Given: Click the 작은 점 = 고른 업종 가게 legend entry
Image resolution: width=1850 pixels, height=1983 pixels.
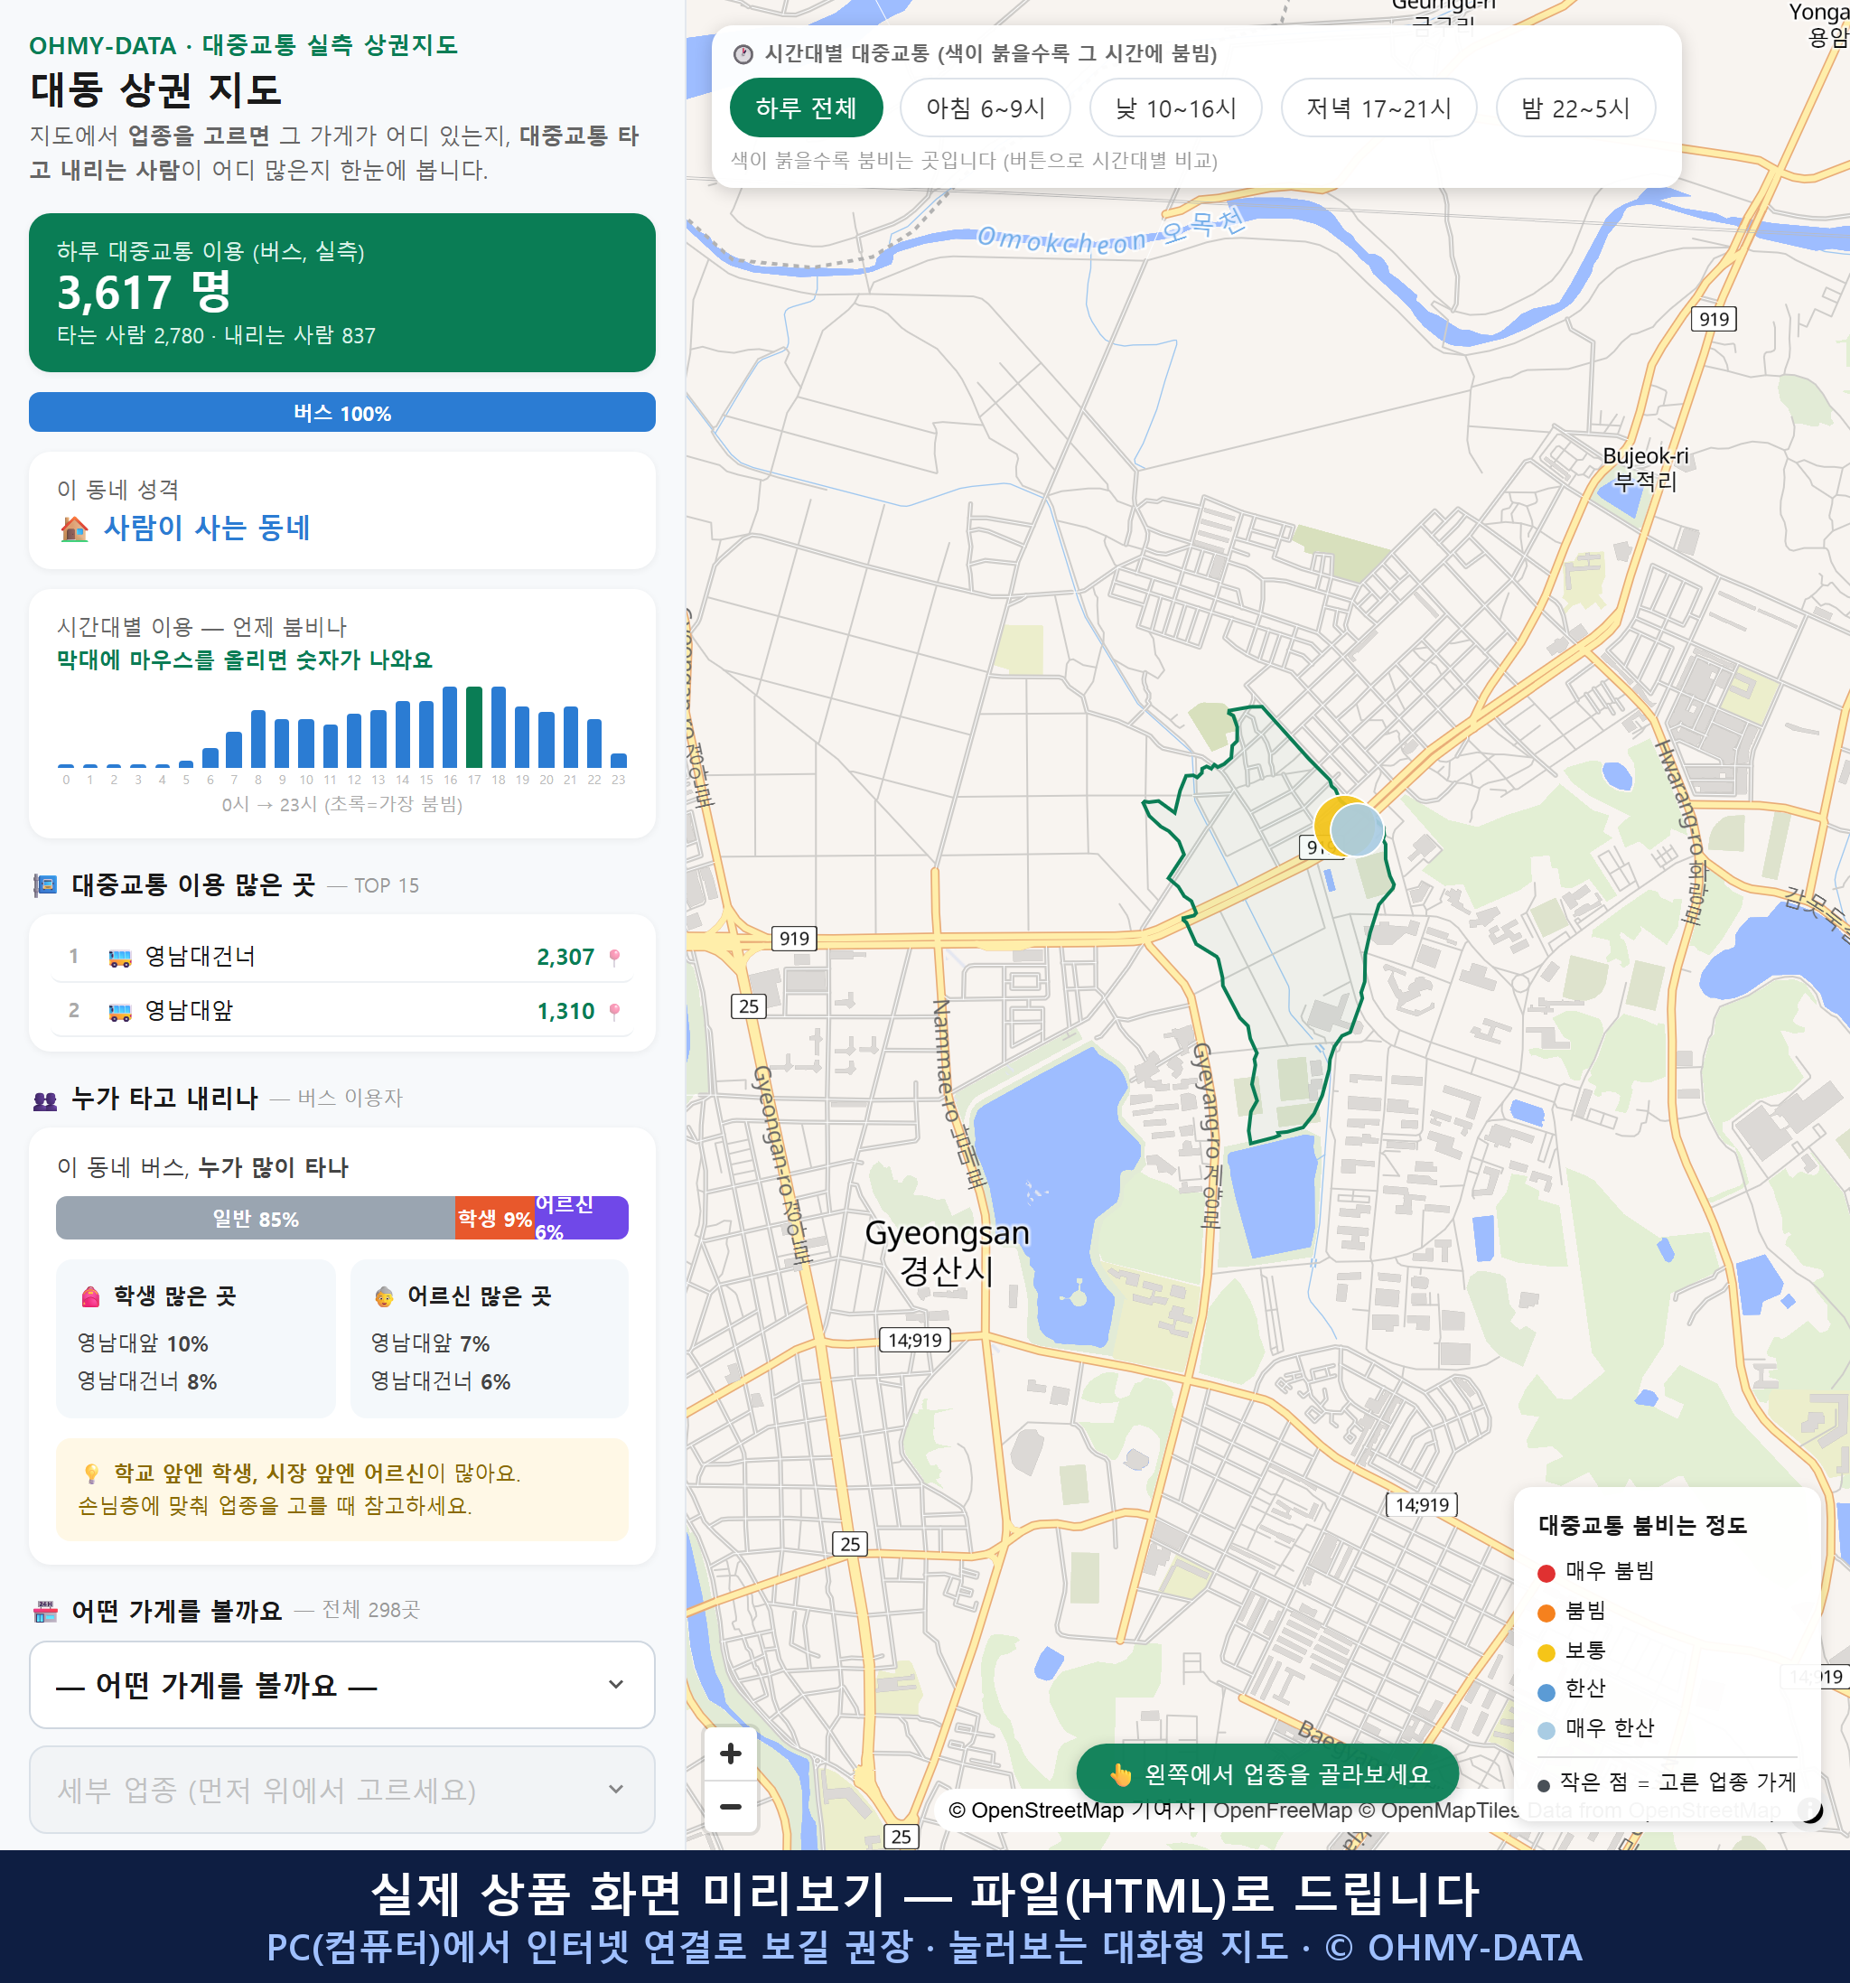Looking at the screenshot, I should (1667, 1782).
